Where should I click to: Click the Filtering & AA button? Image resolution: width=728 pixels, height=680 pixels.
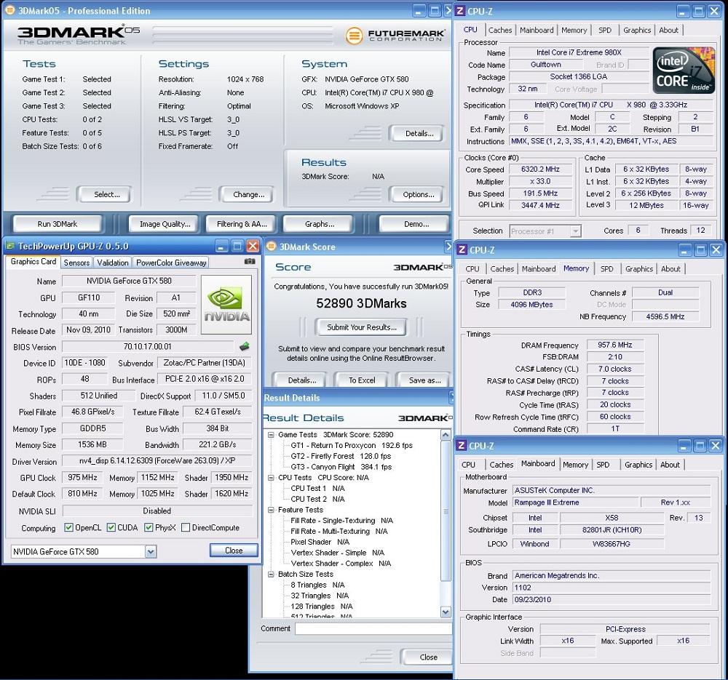coord(242,223)
